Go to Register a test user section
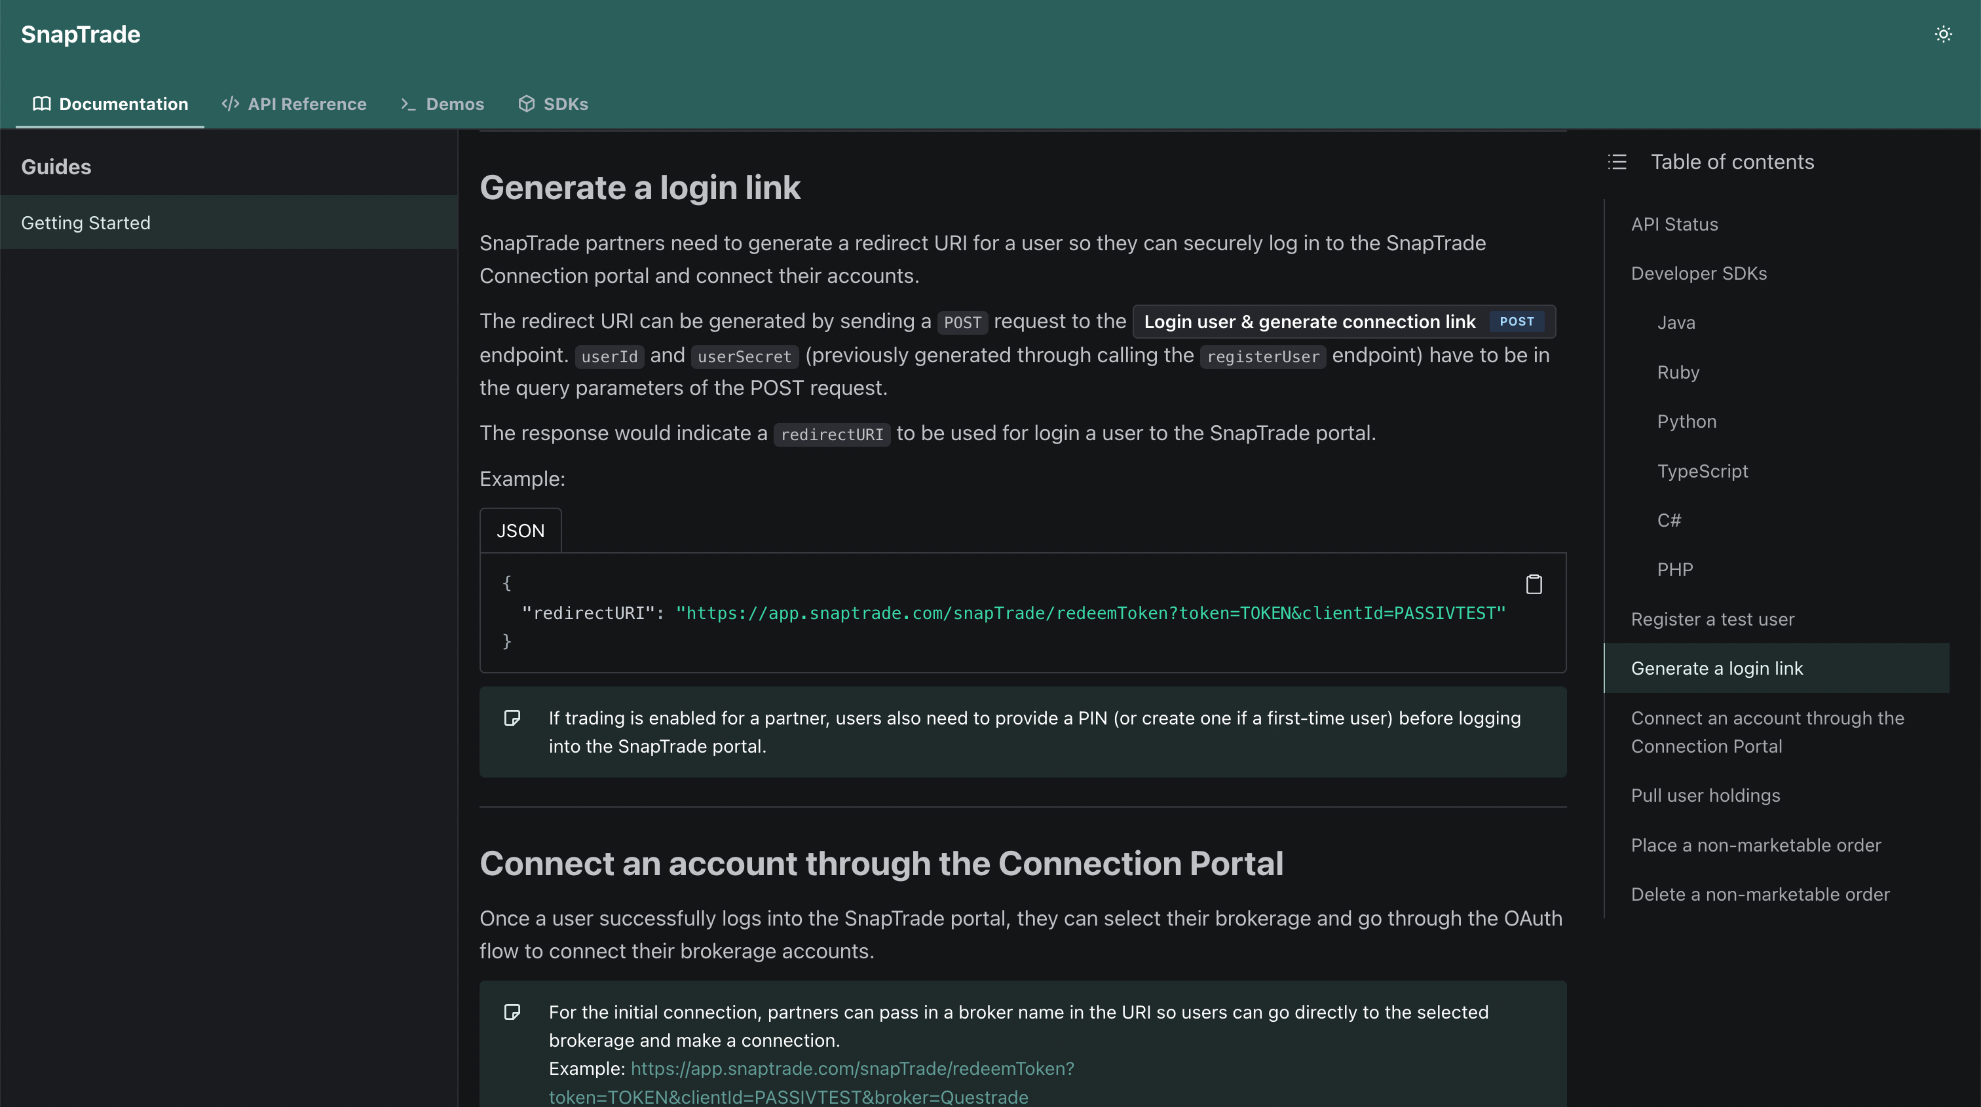 tap(1712, 619)
